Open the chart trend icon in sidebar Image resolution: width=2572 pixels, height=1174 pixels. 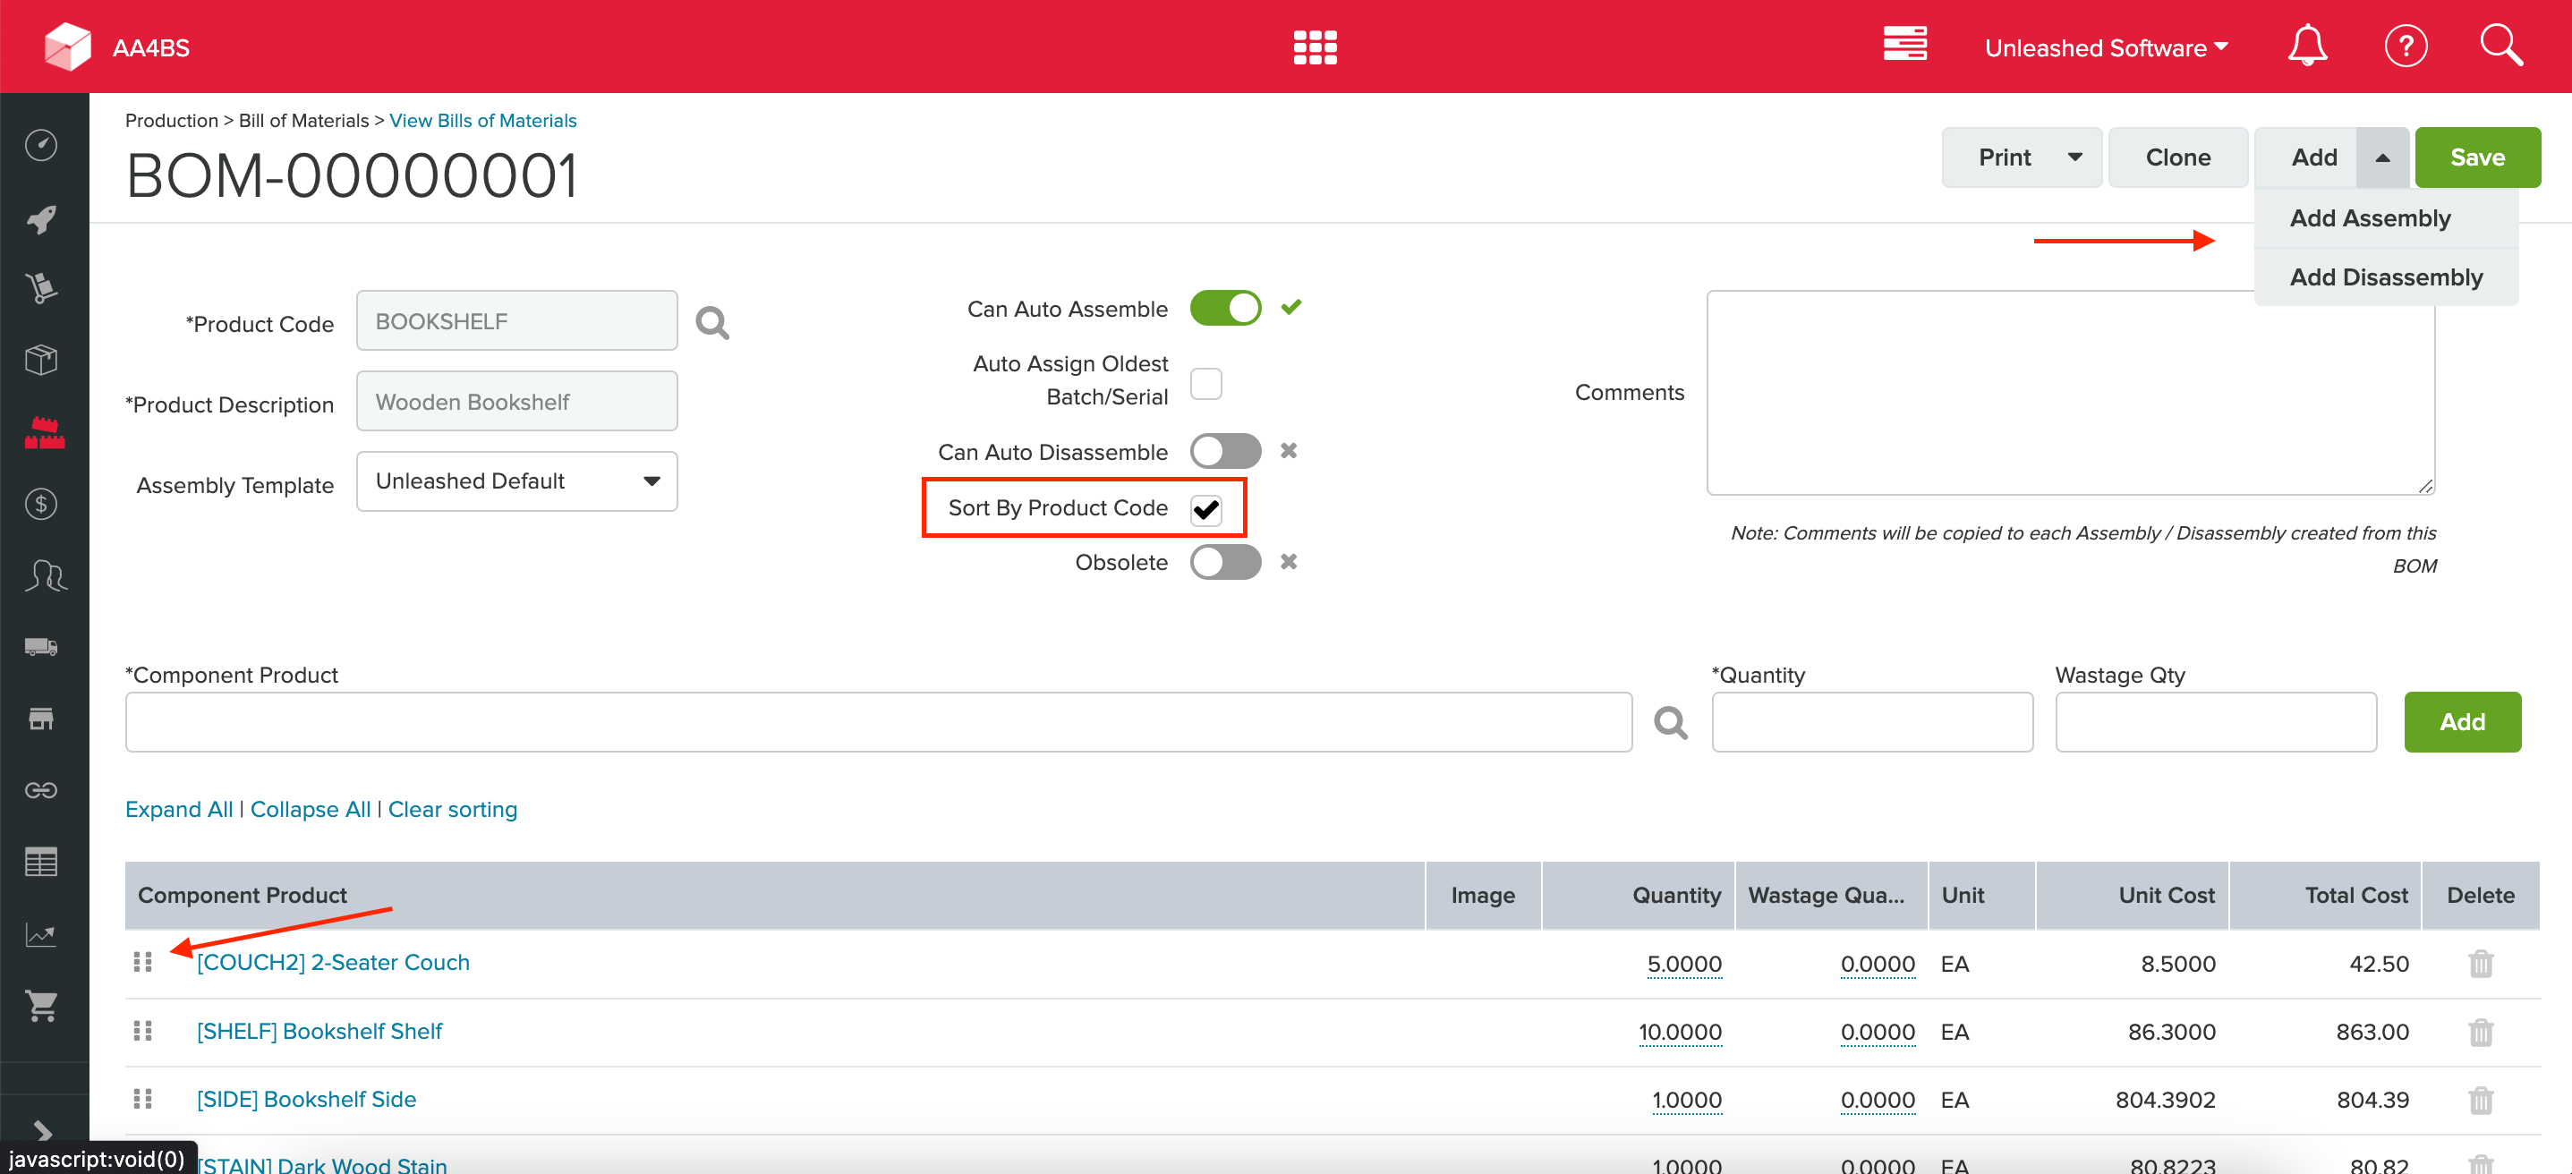click(41, 934)
